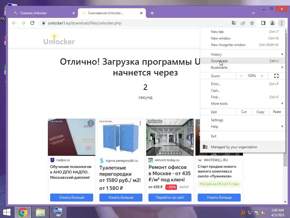Choose New window menu entry
The height and width of the screenshot is (218, 290).
243,38
